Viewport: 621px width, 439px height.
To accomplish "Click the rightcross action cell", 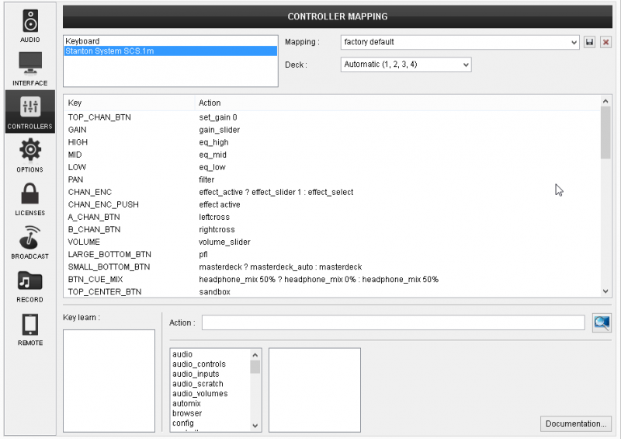I will 217,230.
